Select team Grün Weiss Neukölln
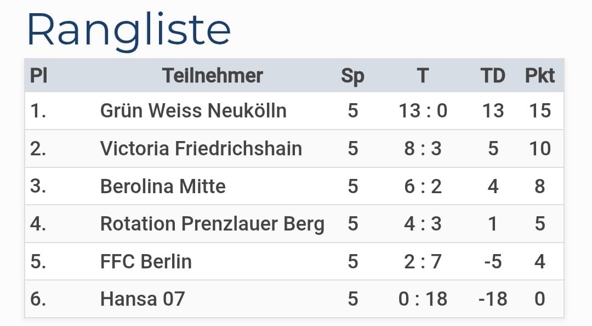 pyautogui.click(x=193, y=111)
